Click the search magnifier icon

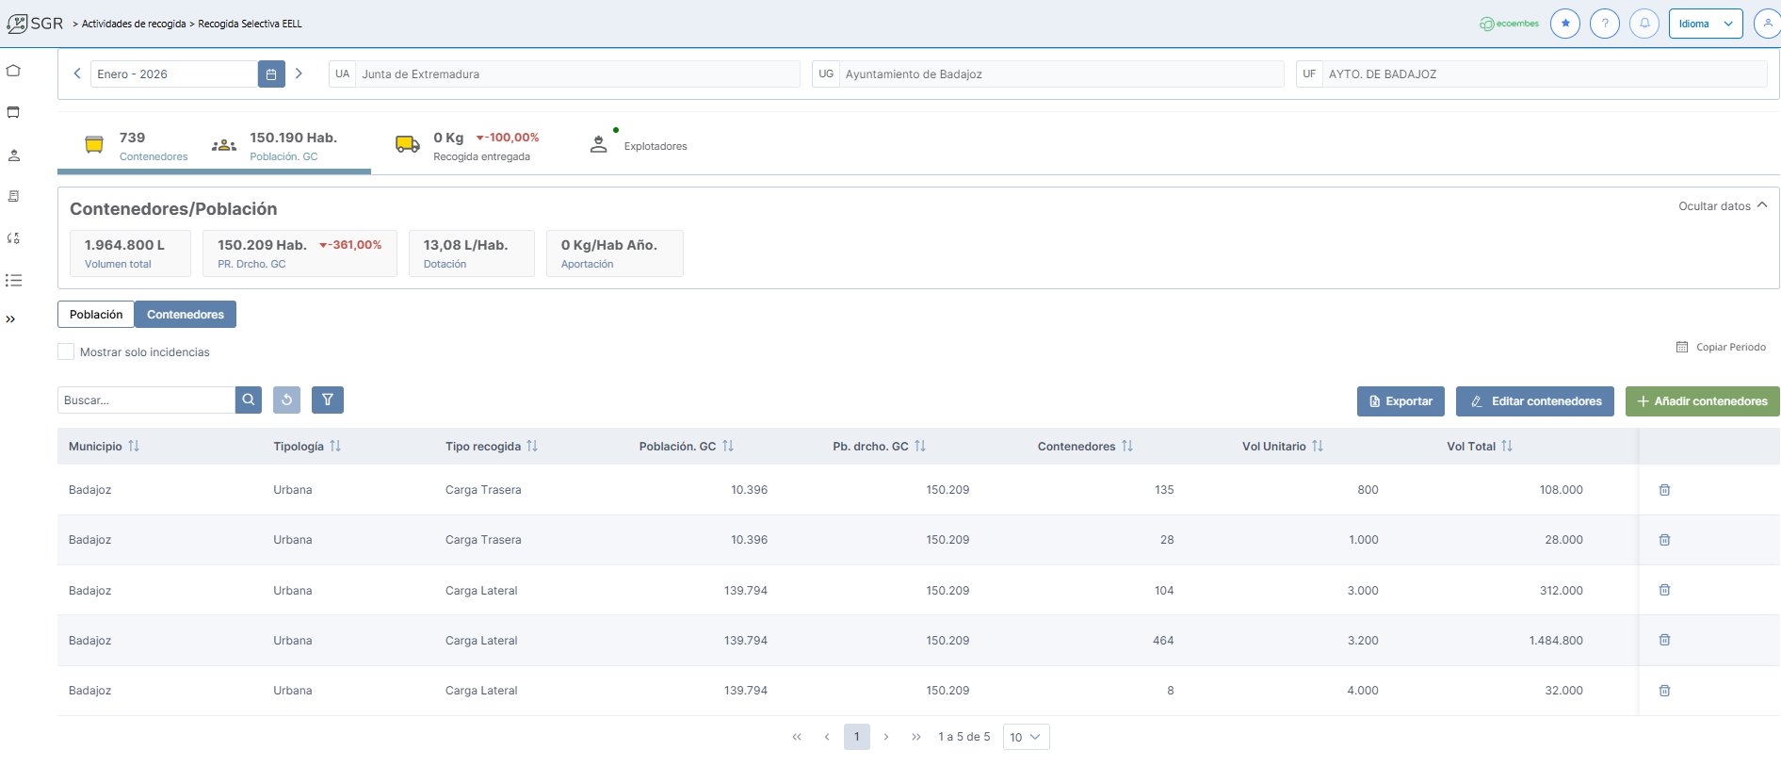[249, 400]
